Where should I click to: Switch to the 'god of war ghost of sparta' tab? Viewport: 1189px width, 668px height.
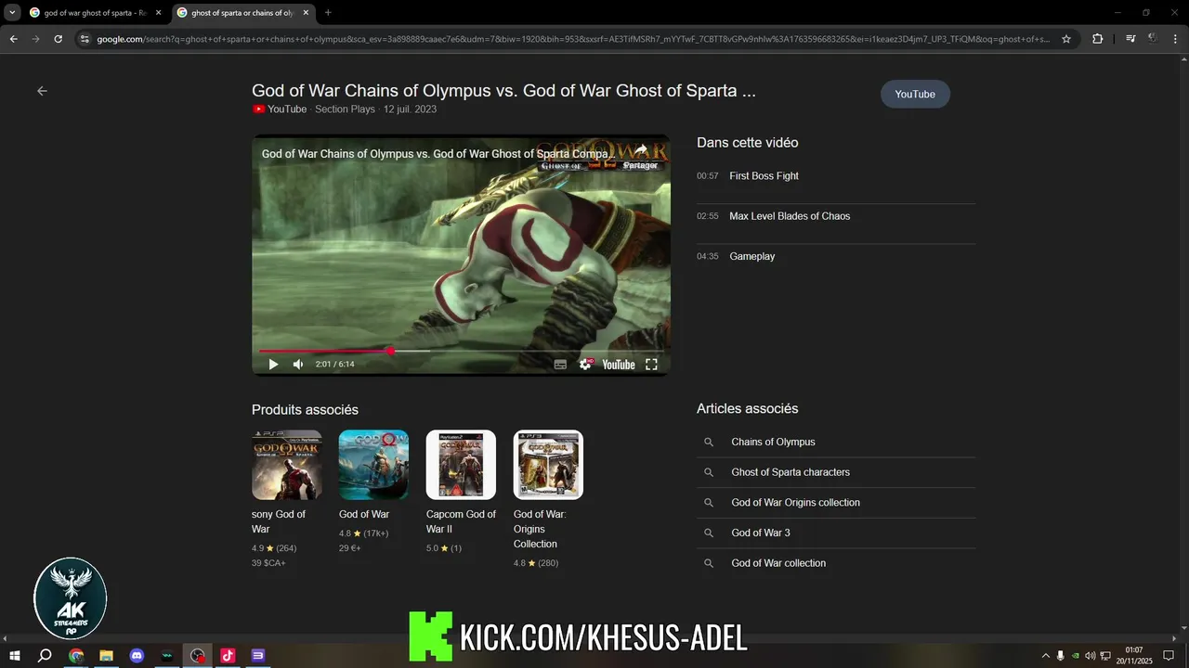[x=95, y=13]
